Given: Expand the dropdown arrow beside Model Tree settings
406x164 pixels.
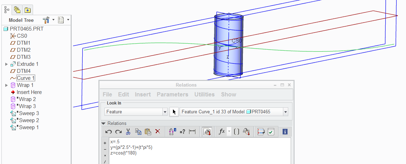Looking at the screenshot, I should pos(53,20).
